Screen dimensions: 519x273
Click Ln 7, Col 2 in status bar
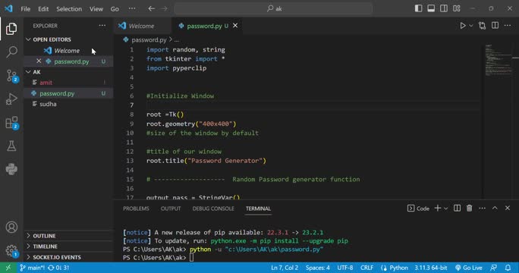pyautogui.click(x=285, y=268)
